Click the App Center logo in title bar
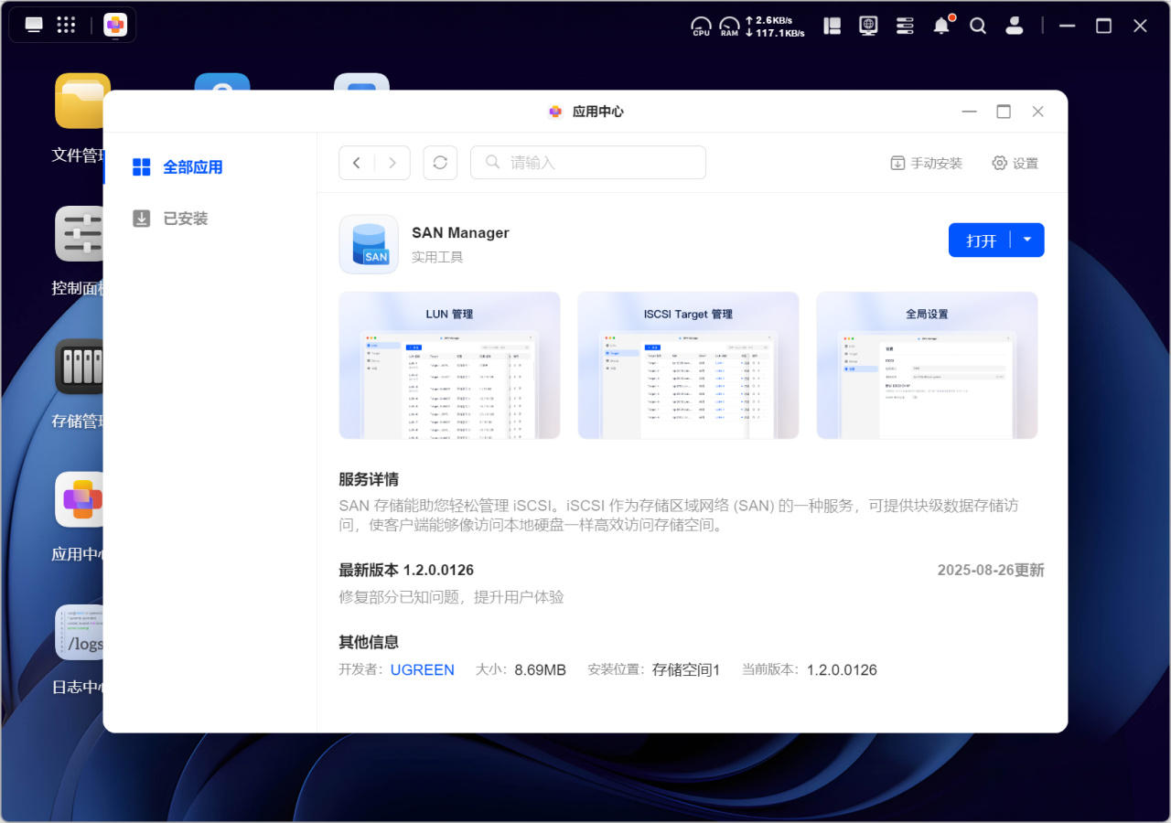 coord(555,112)
